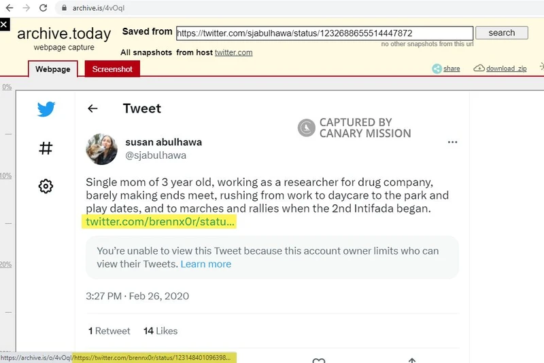The width and height of the screenshot is (544, 363).
Task: Open the Explore hashtag icon
Action: [x=46, y=148]
